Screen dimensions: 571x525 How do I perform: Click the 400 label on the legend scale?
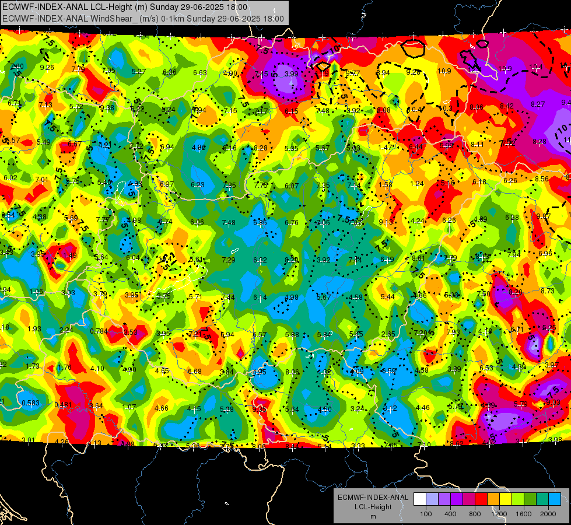[x=450, y=514]
